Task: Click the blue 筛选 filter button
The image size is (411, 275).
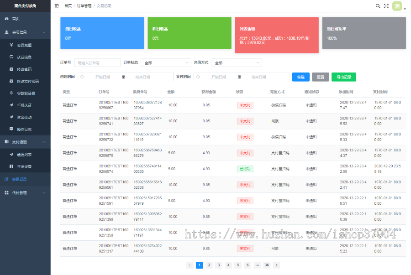Action: (300, 77)
